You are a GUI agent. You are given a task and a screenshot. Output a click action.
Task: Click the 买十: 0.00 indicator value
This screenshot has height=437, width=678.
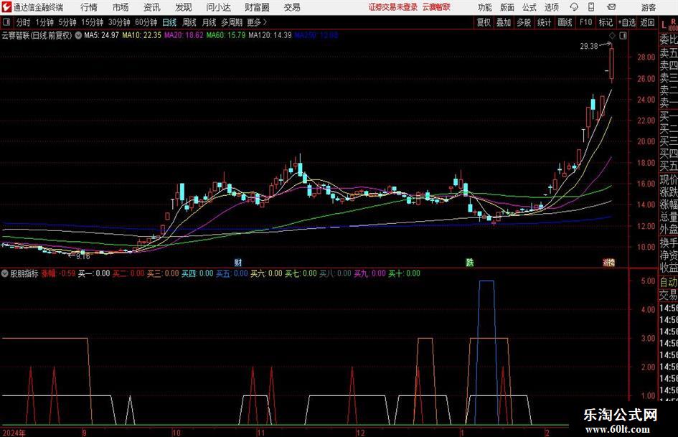tap(404, 273)
